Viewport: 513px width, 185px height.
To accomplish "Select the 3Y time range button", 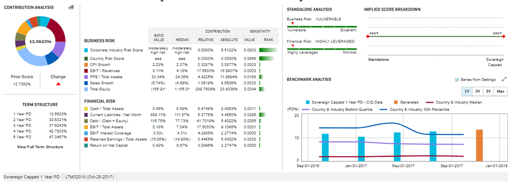I will tap(478, 91).
